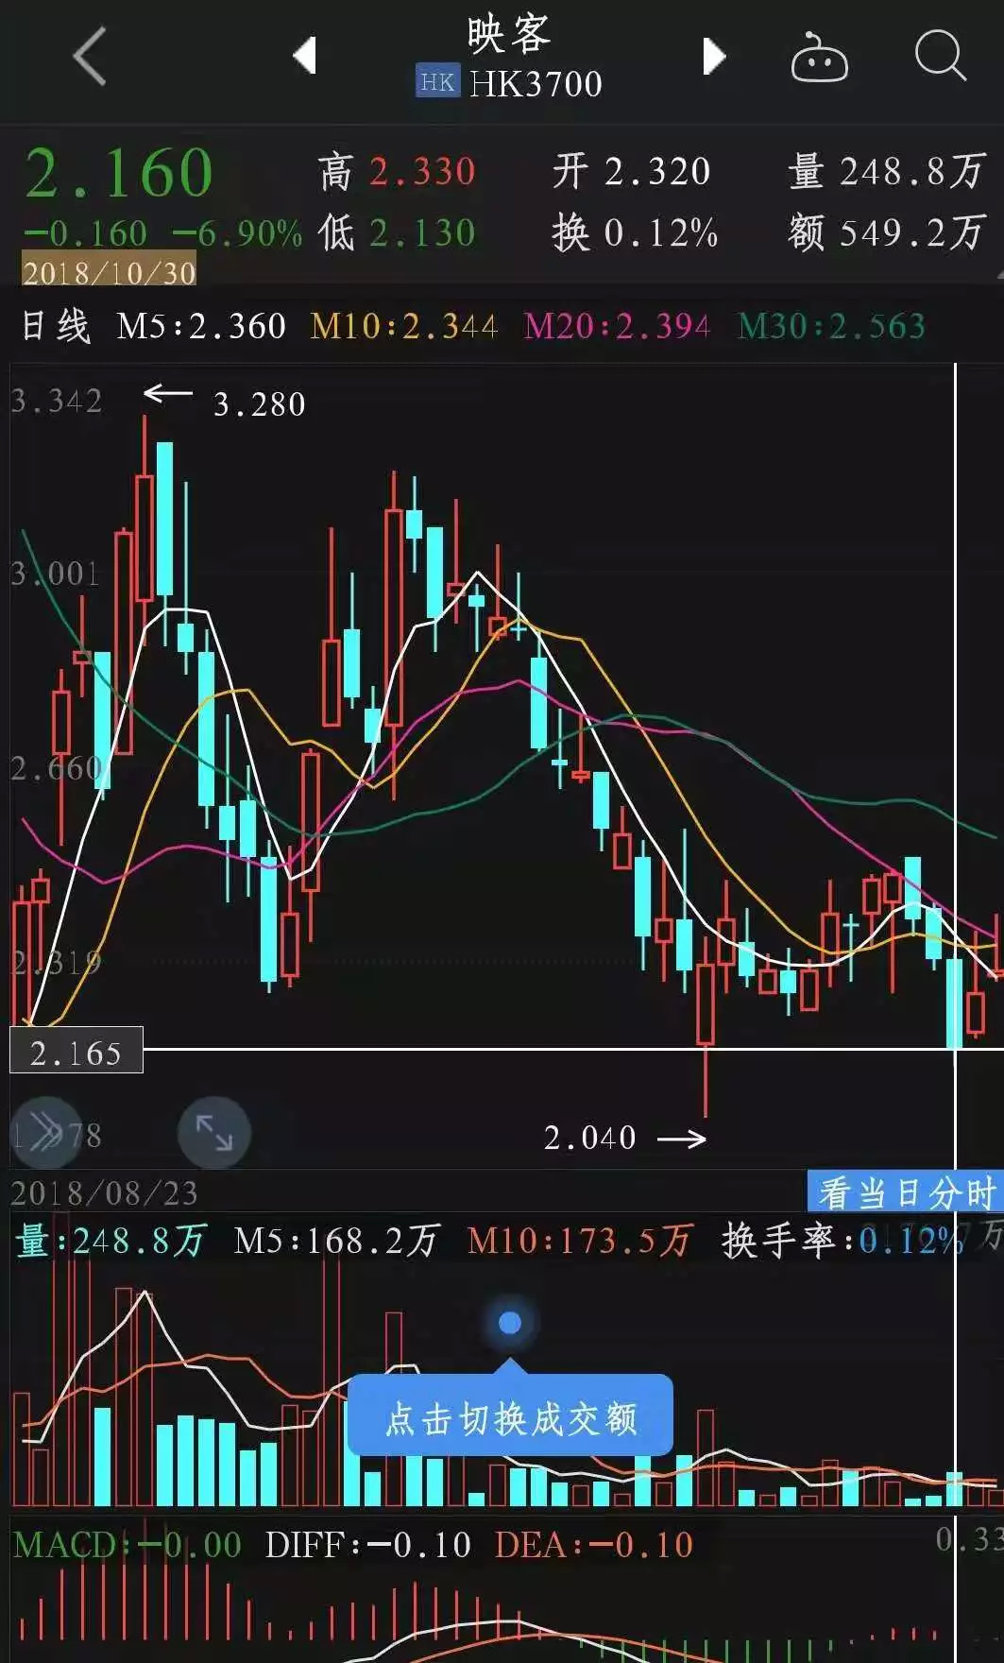Screen dimensions: 1004x1663
Task: Tap the volume M5:168.2万 label
Action: (336, 1241)
